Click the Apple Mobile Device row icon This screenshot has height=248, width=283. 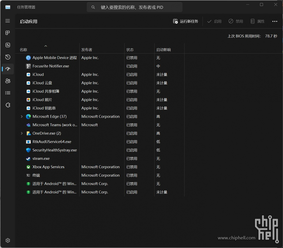28,58
